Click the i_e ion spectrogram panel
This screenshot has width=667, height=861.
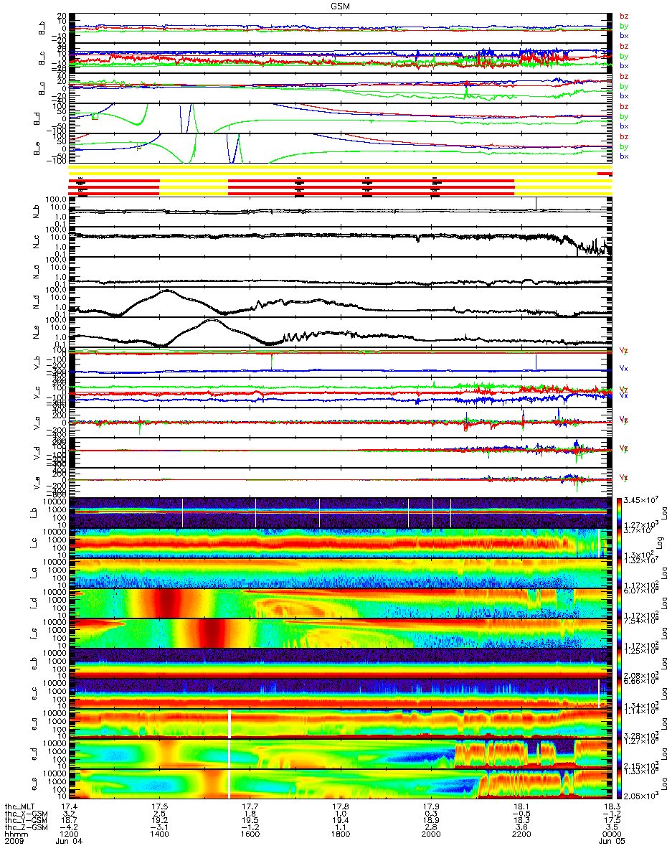click(x=341, y=633)
